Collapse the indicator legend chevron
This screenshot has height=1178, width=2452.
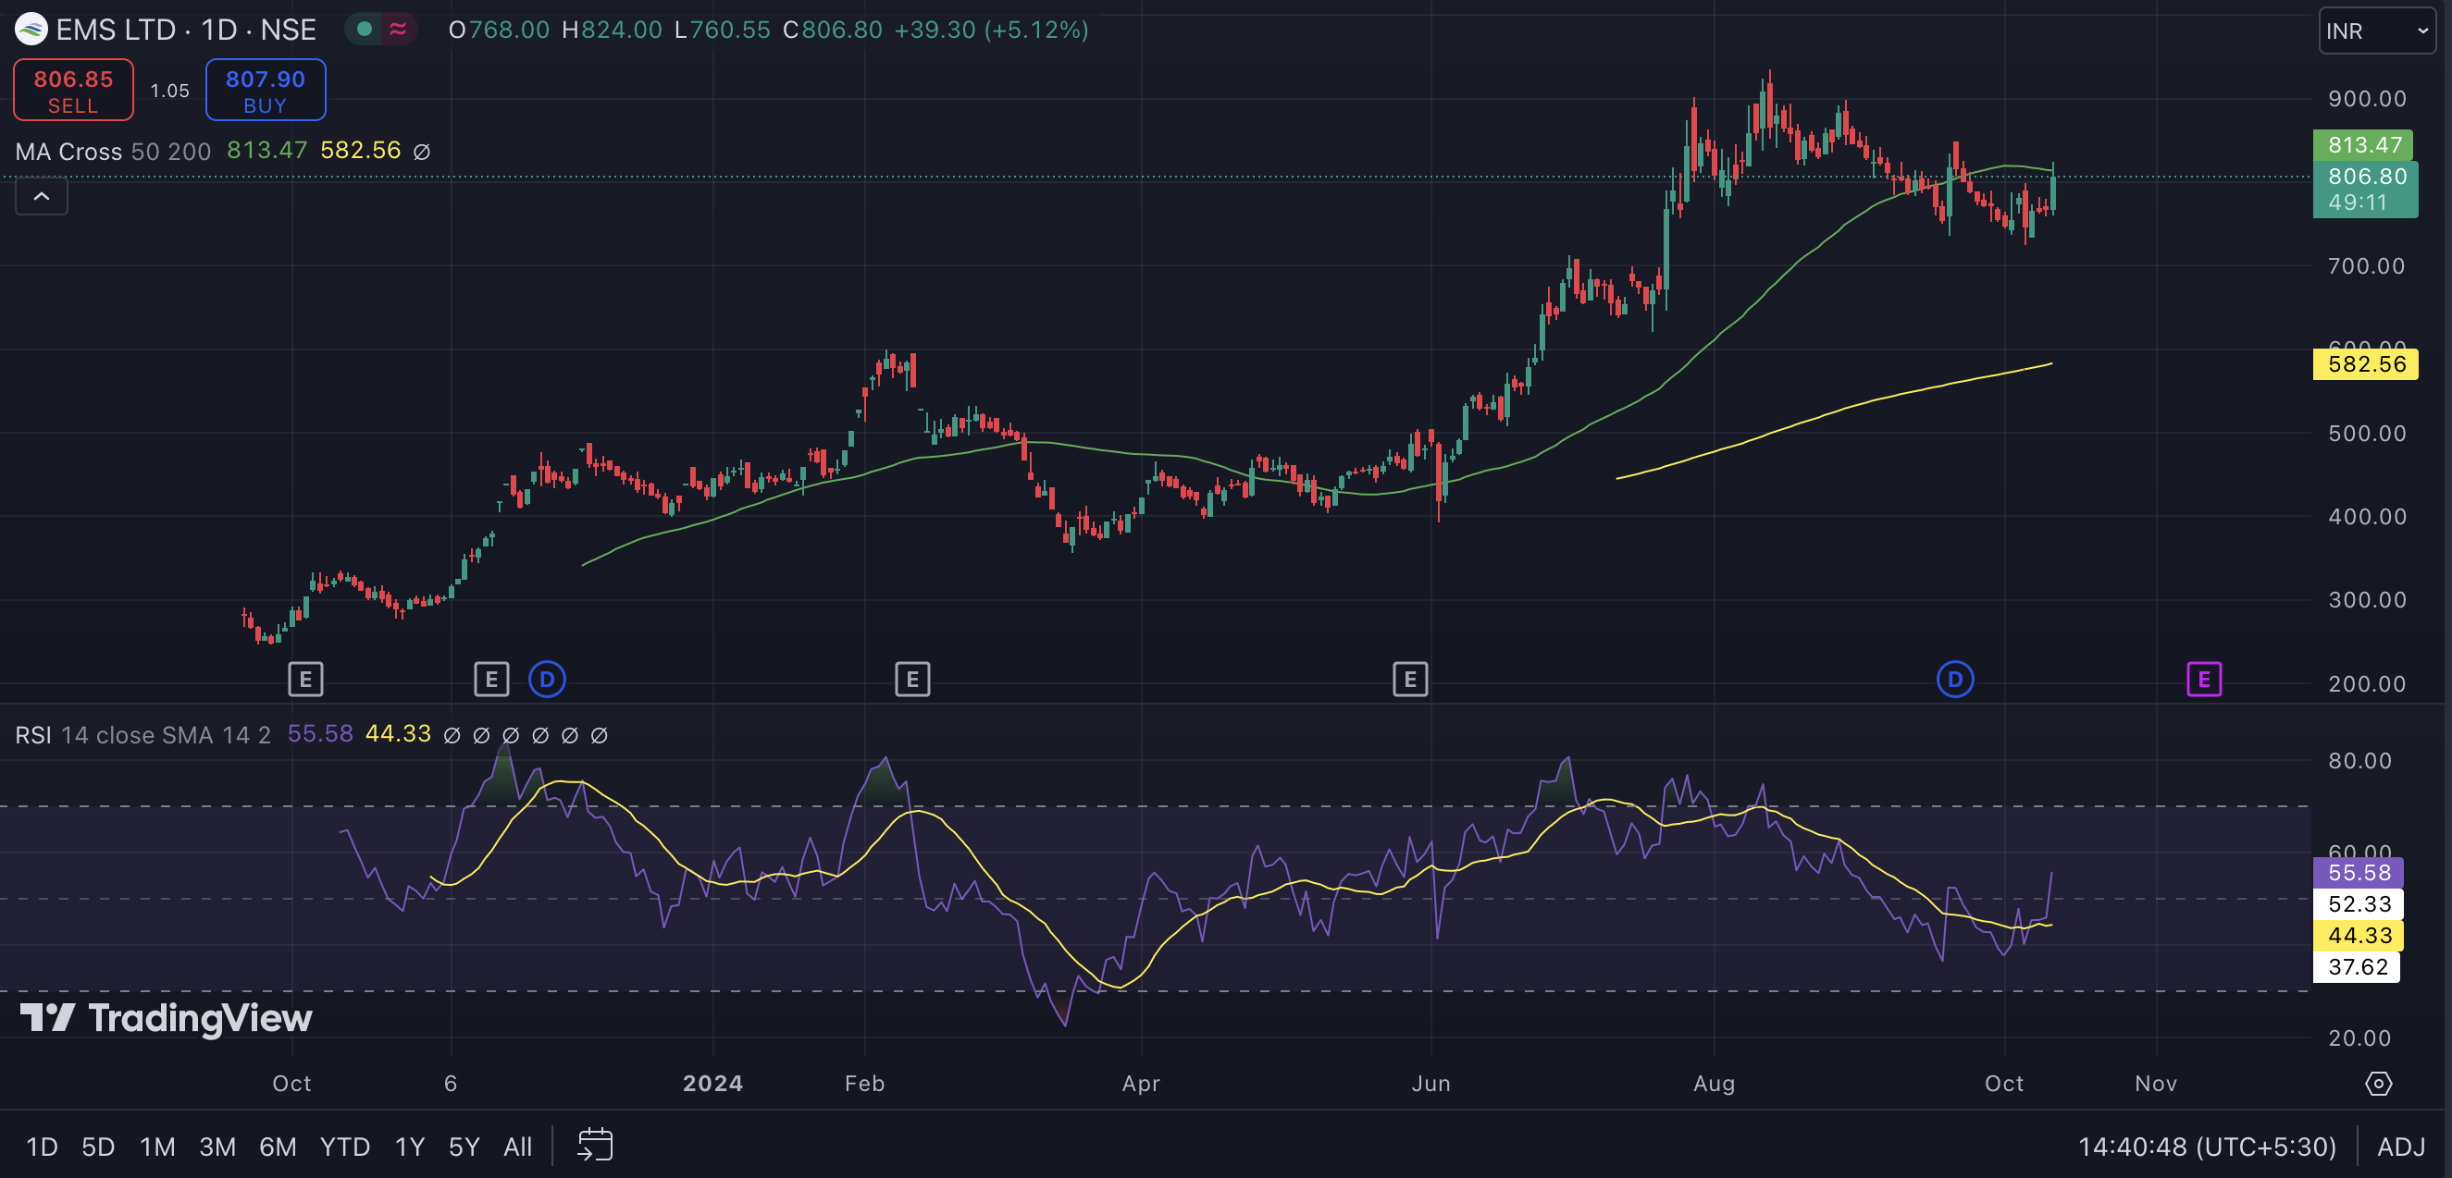(42, 197)
